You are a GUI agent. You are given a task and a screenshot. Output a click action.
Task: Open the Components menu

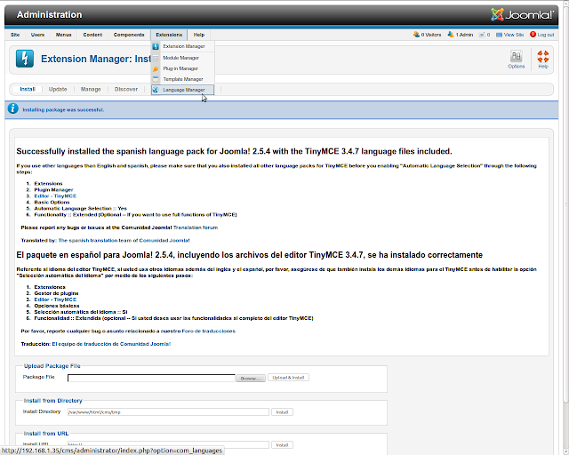click(129, 35)
